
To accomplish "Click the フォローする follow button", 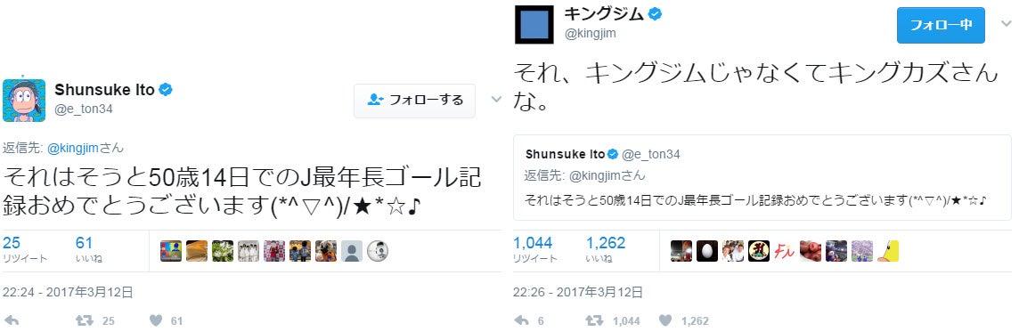I will (414, 101).
